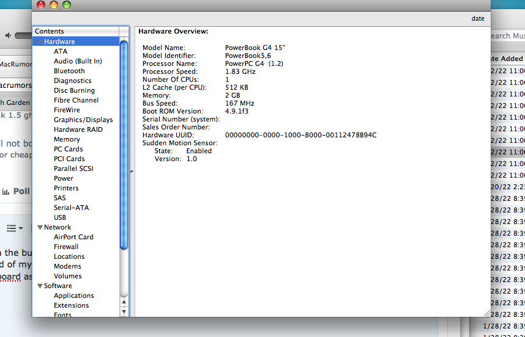
Task: Collapse the Network category triangle
Action: click(40, 228)
